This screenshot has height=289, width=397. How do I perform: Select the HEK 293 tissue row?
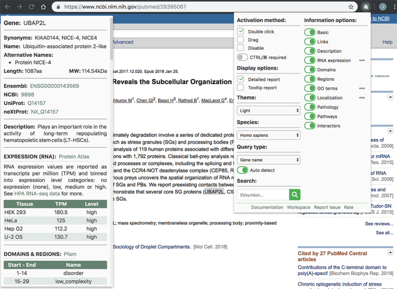tap(55, 213)
